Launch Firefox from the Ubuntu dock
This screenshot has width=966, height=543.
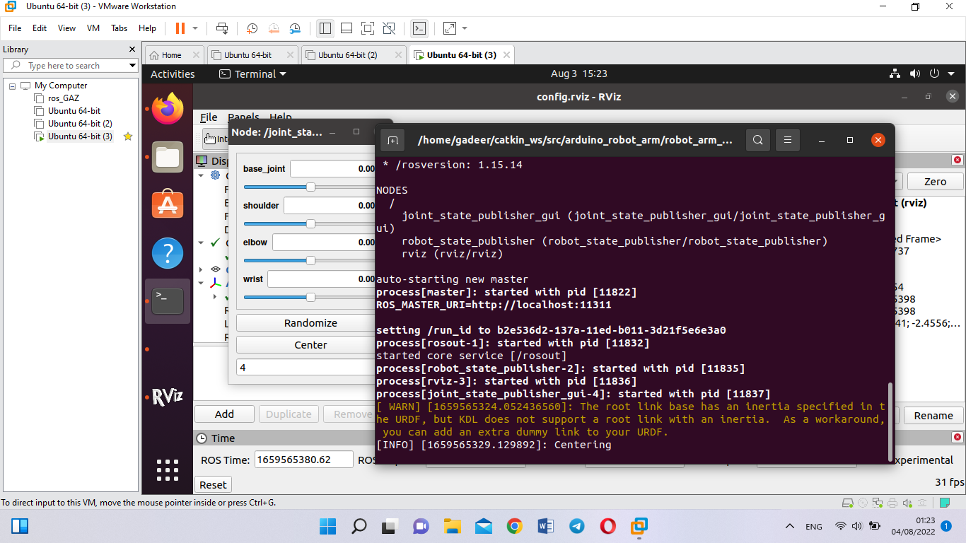coord(167,110)
